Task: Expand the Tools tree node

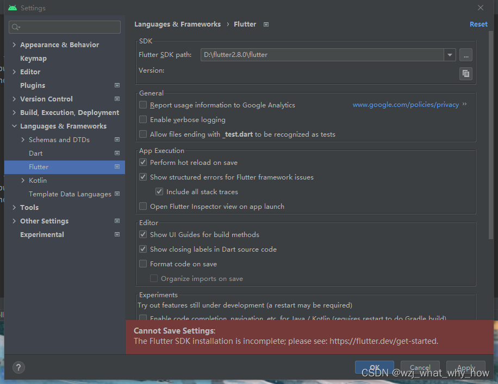Action: coord(14,207)
